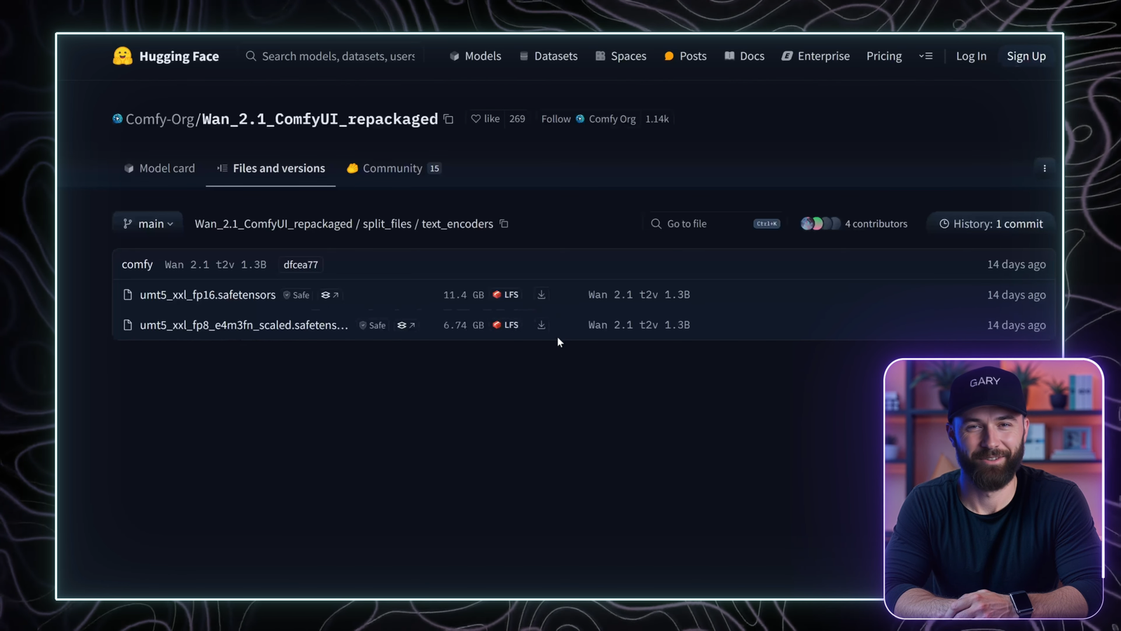This screenshot has height=631, width=1121.
Task: Open the Comfy-Org organization link
Action: [x=160, y=119]
